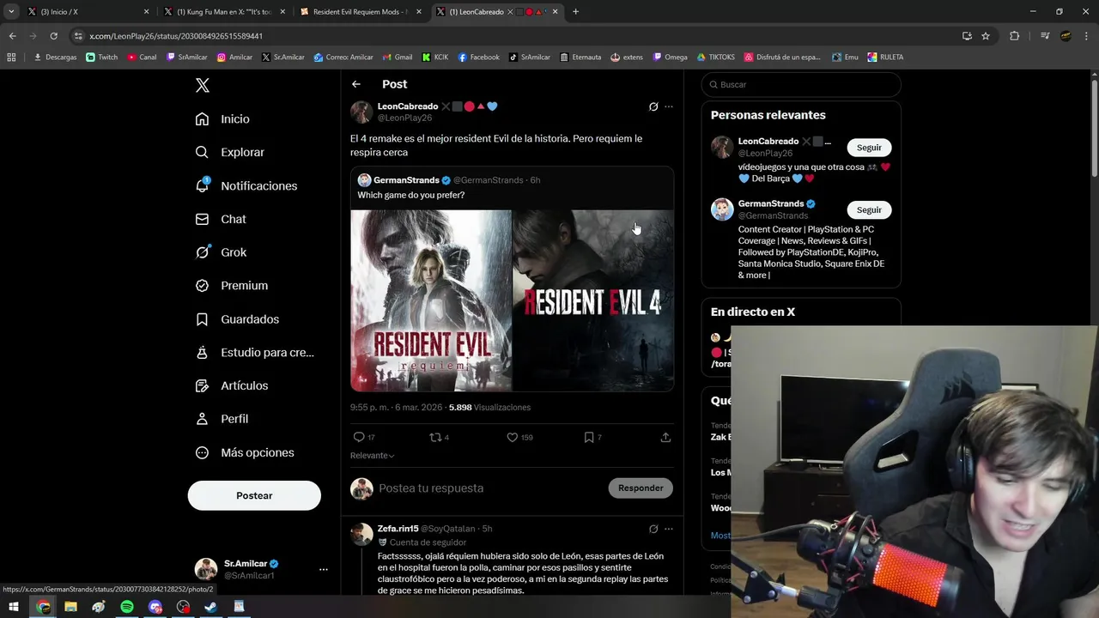Click the Buscar search field
Image resolution: width=1099 pixels, height=618 pixels.
point(801,84)
